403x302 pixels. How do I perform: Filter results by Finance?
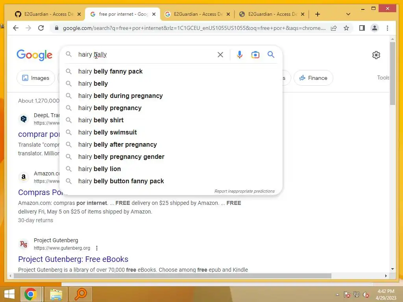click(313, 78)
